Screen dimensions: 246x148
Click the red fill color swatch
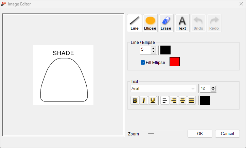click(x=175, y=62)
